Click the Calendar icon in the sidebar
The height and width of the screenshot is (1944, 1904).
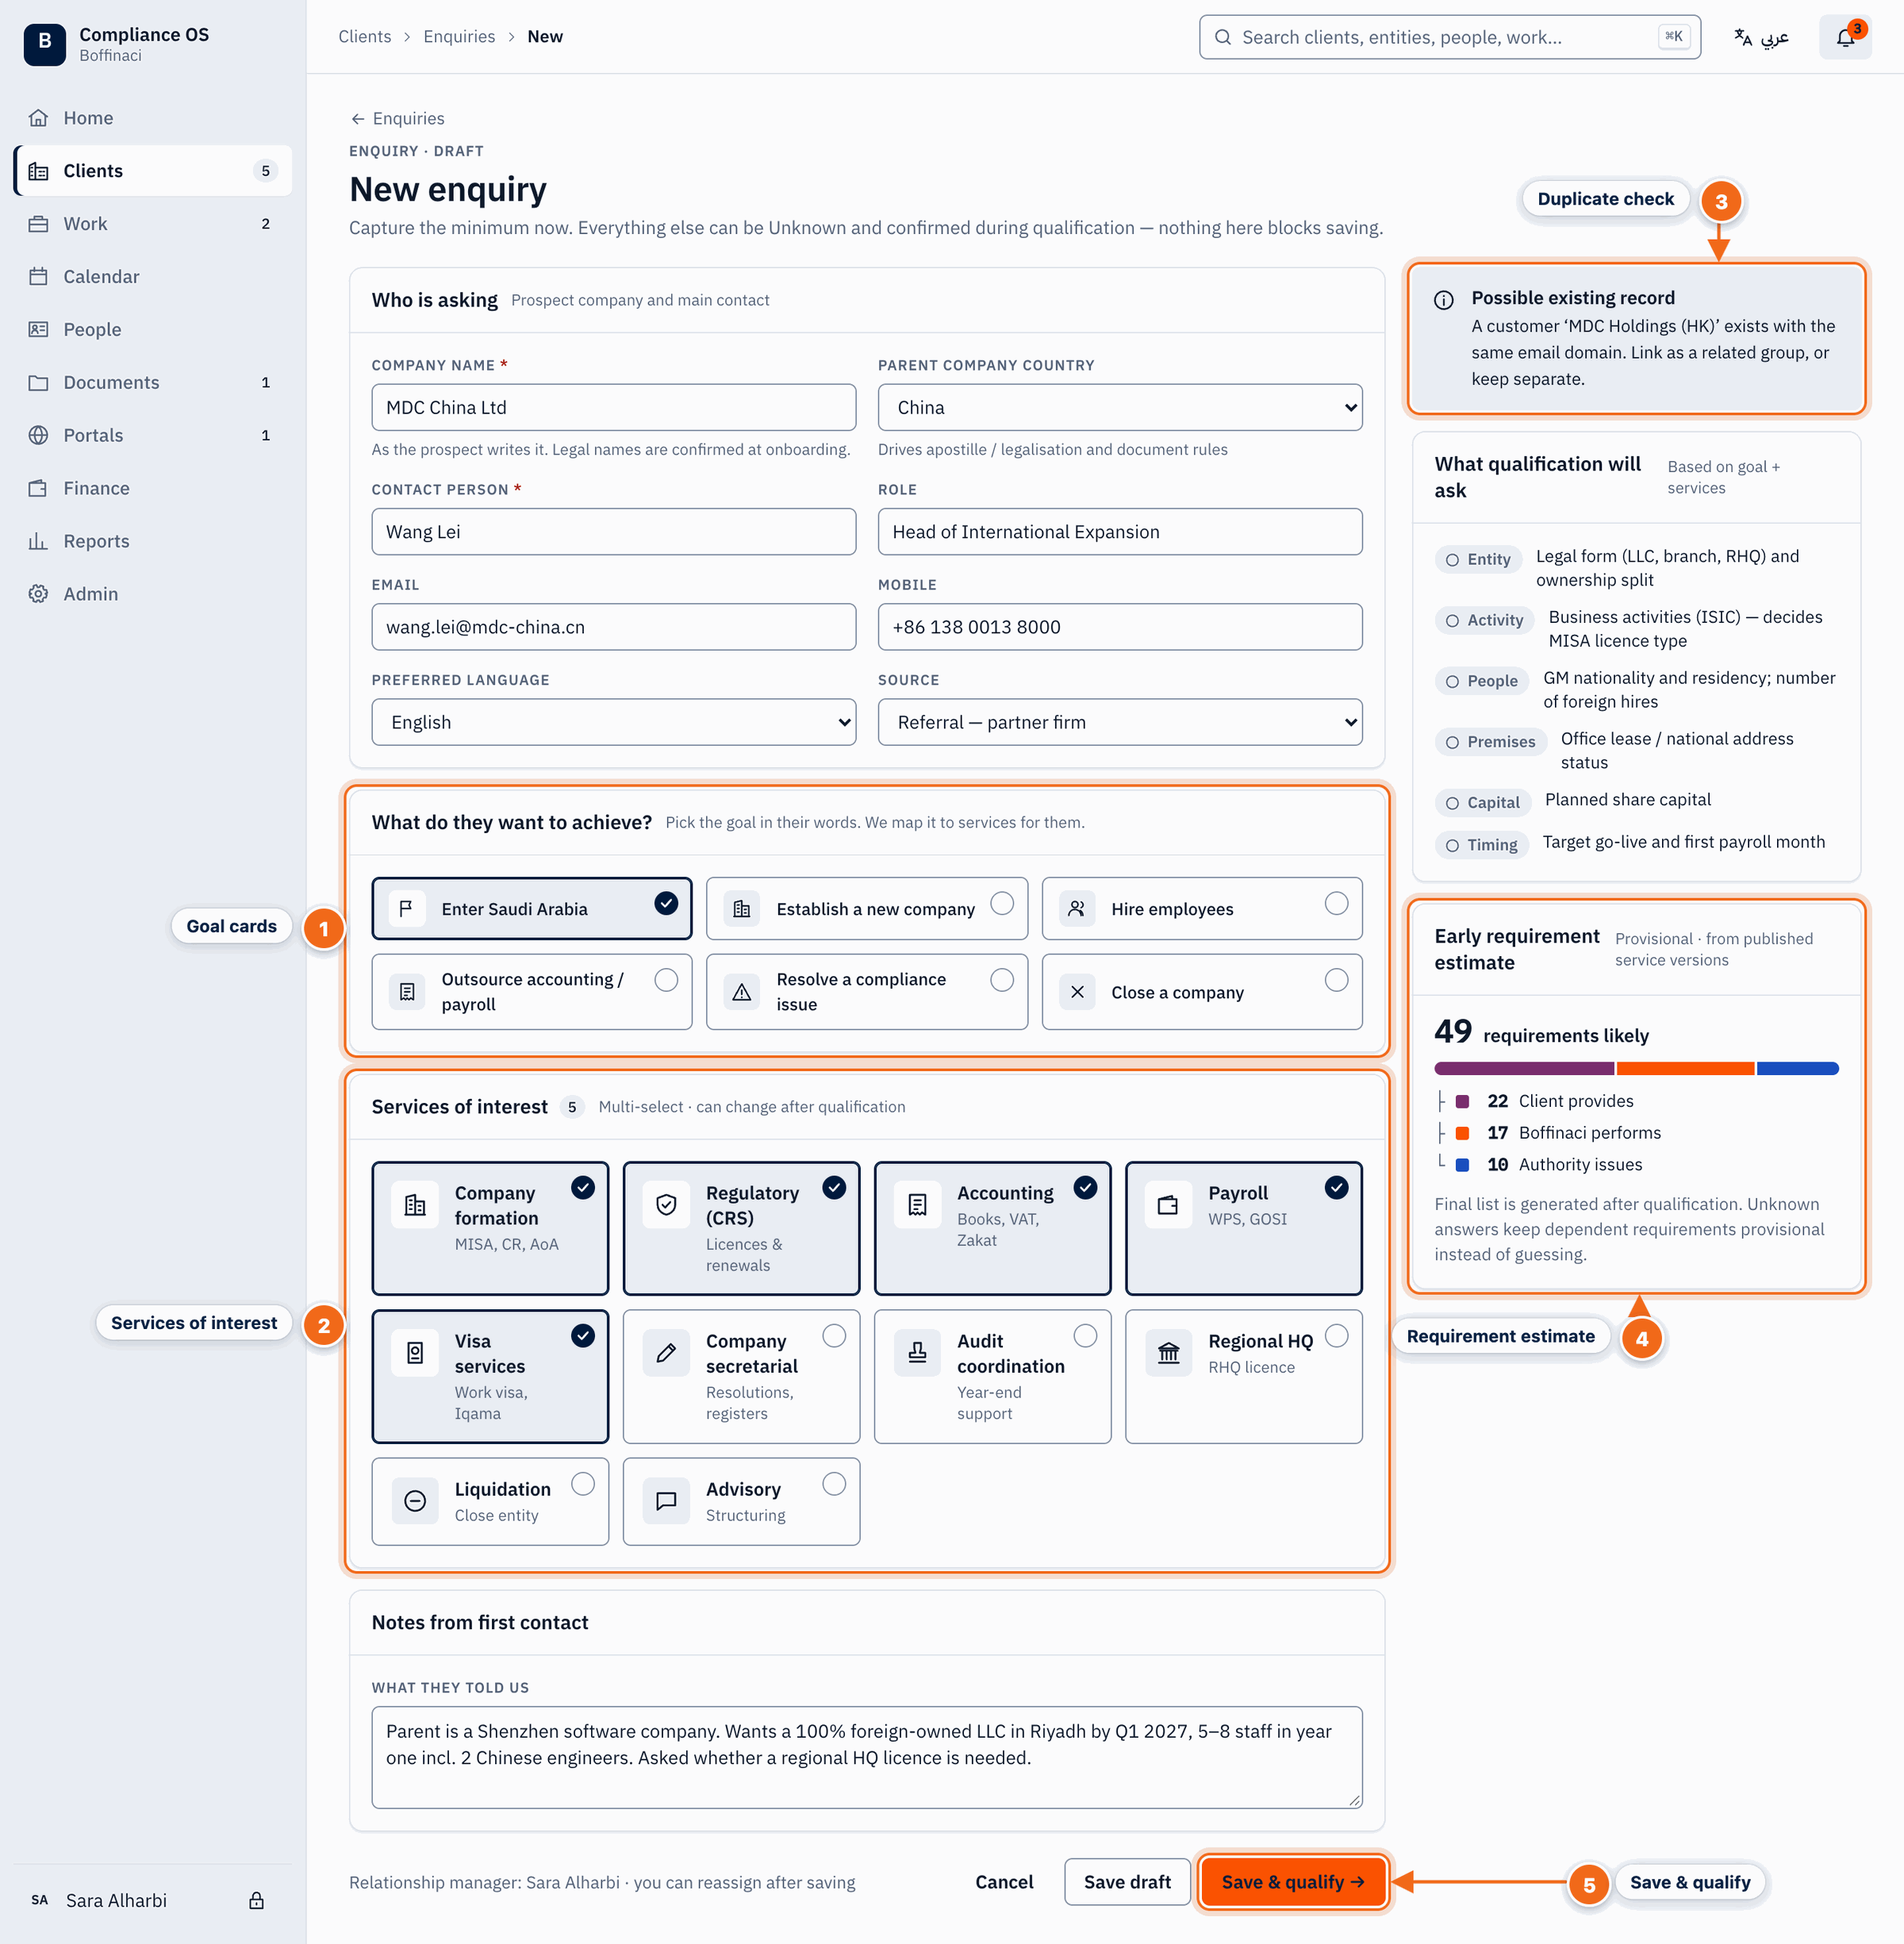38,277
